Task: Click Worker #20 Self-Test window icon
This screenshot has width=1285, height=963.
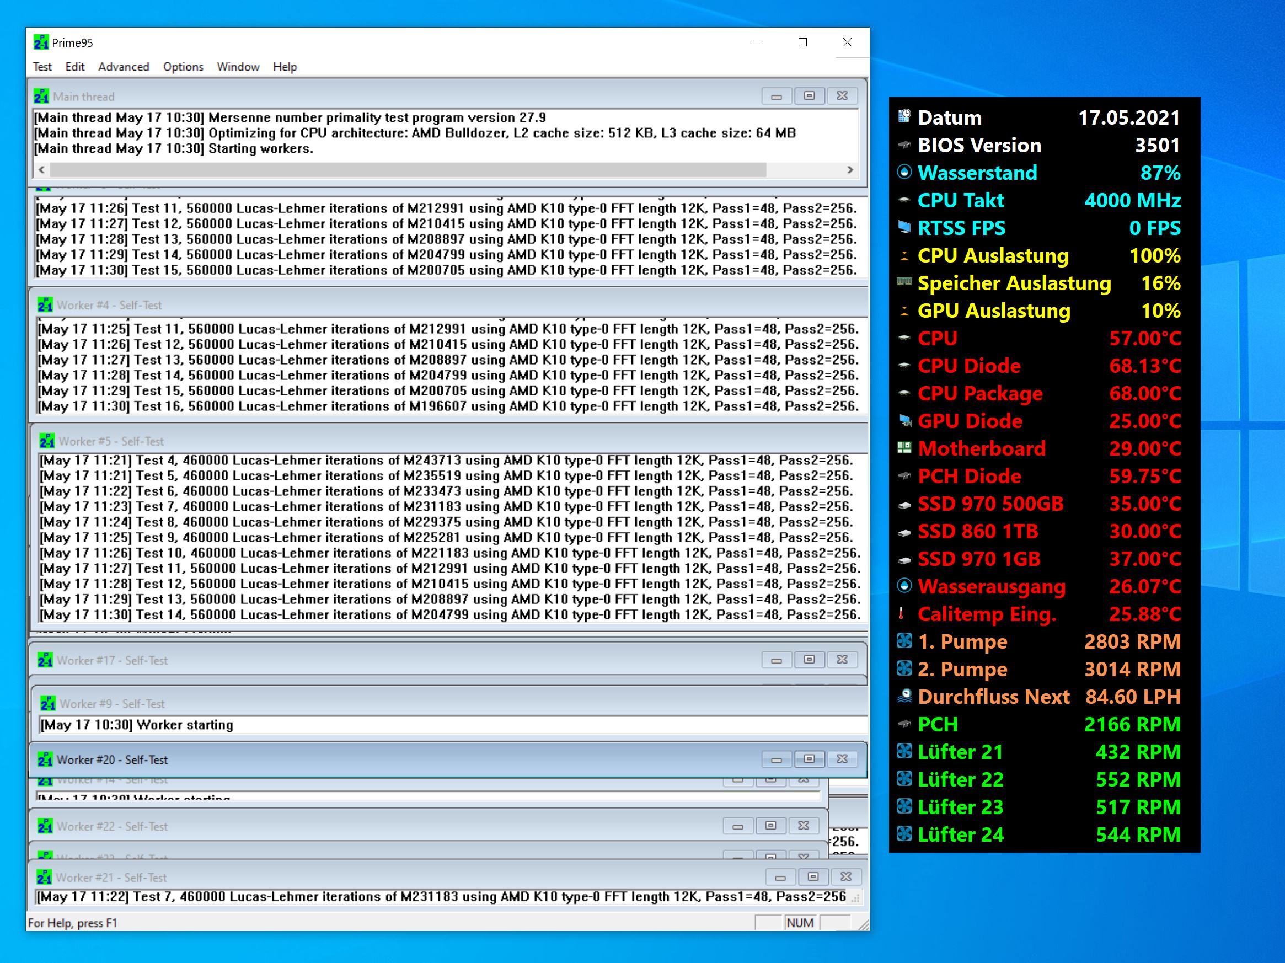Action: pos(45,759)
